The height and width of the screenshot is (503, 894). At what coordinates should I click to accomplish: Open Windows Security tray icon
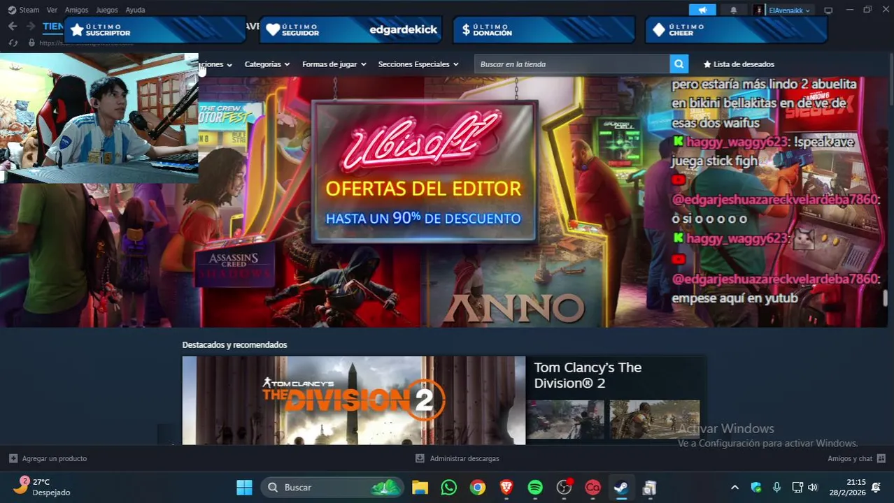[756, 488]
